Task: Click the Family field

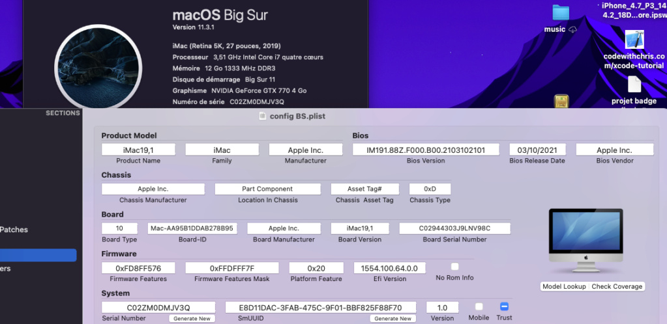Action: pyautogui.click(x=222, y=150)
